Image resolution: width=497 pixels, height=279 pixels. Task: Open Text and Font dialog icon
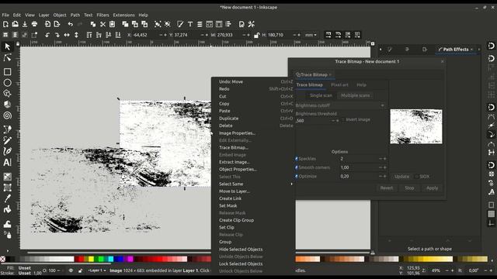point(189,24)
